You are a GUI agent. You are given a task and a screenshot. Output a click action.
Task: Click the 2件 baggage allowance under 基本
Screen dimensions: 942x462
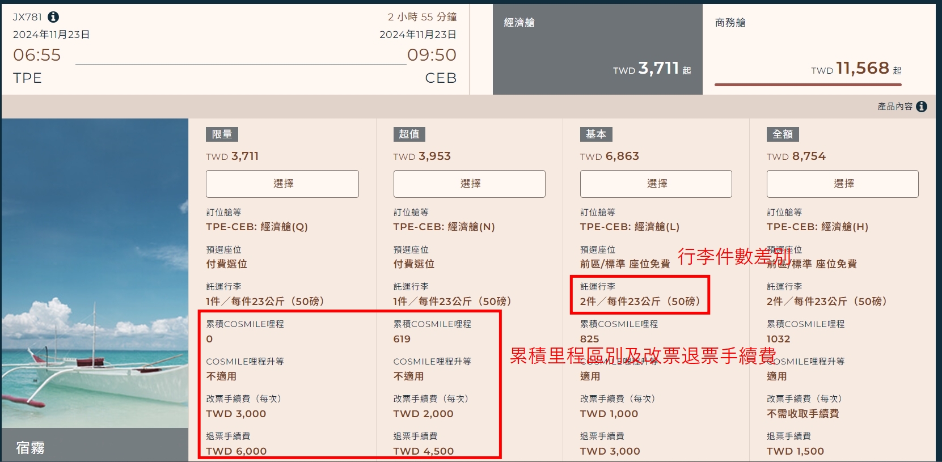point(640,302)
